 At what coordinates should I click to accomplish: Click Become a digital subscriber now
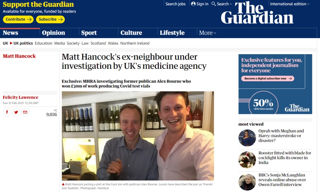pos(268,78)
